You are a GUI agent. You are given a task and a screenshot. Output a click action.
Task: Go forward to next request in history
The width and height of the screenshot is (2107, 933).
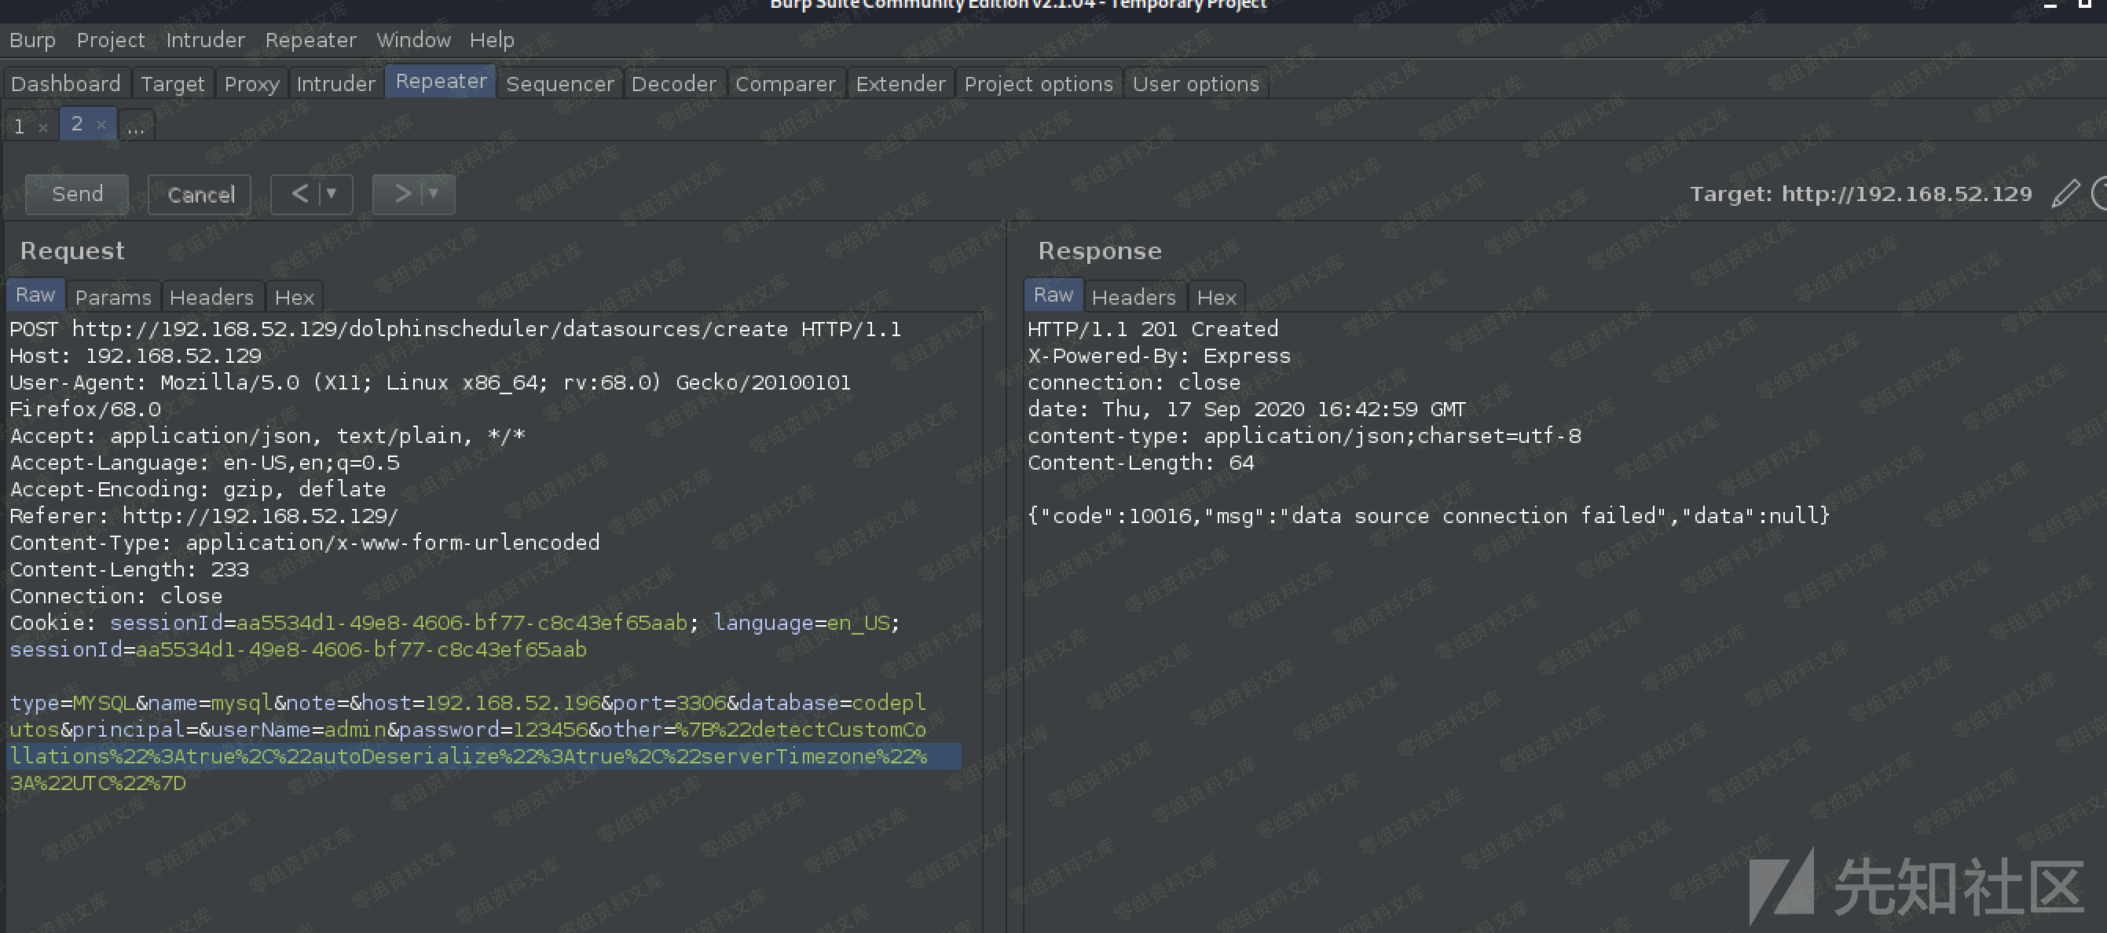click(x=402, y=194)
